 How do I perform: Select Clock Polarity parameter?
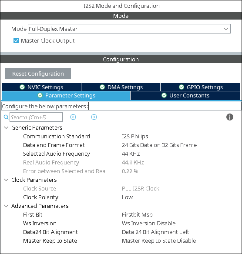tap(40, 197)
